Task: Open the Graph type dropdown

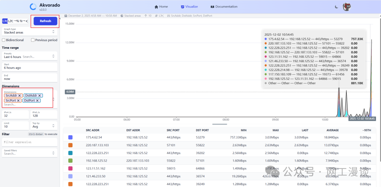Action: pos(30,31)
